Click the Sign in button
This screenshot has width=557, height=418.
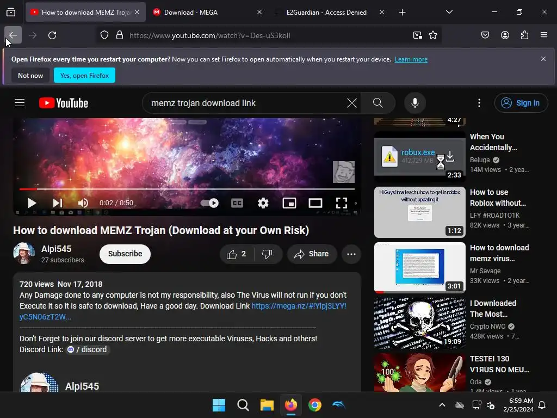click(x=521, y=103)
